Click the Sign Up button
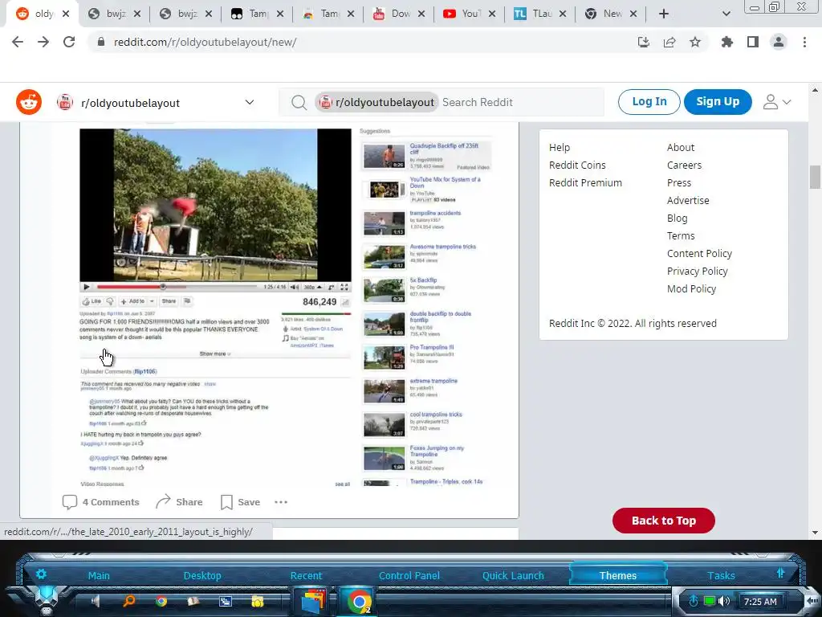 [x=718, y=102]
